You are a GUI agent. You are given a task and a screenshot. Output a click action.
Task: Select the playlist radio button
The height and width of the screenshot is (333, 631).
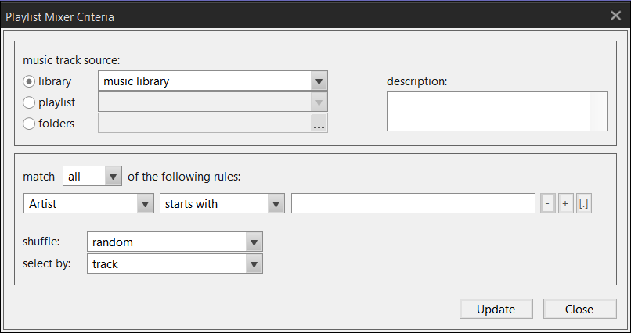[x=30, y=102]
